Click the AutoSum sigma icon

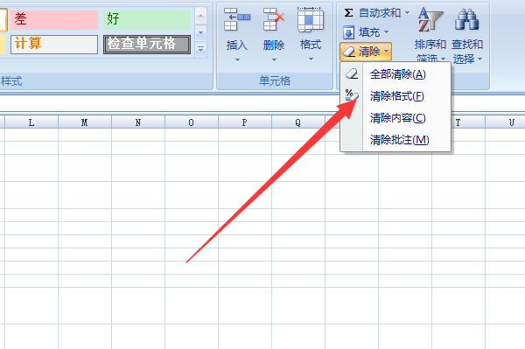click(x=348, y=13)
